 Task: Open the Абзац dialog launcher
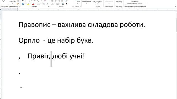pyautogui.click(x=73, y=7)
